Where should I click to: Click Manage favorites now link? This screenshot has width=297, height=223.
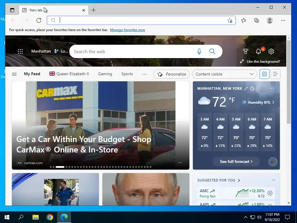128,30
